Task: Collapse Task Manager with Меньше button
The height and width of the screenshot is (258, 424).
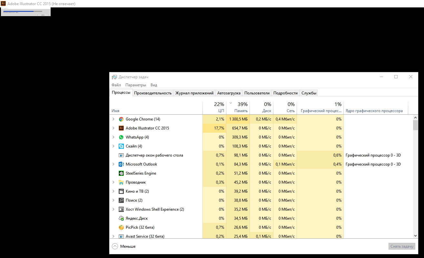Action: (124, 246)
